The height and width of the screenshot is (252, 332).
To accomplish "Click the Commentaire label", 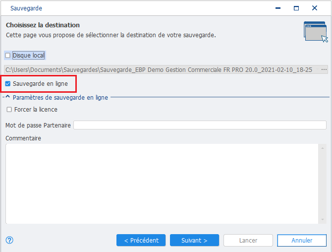I will click(x=23, y=138).
